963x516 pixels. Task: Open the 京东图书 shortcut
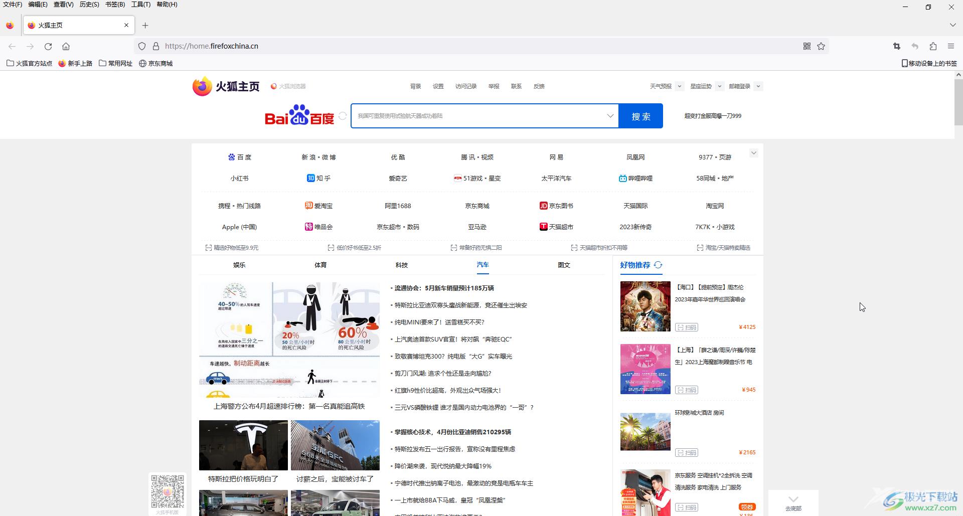click(556, 206)
